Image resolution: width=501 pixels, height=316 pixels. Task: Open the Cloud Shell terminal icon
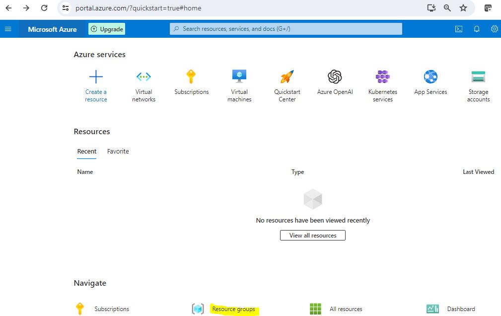coord(459,29)
